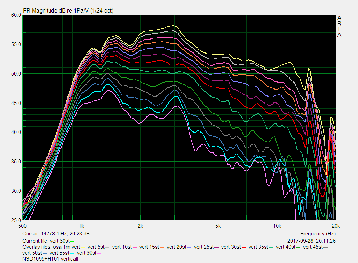Click the '50.0' y-axis label
This screenshot has width=358, height=263.
click(16, 74)
